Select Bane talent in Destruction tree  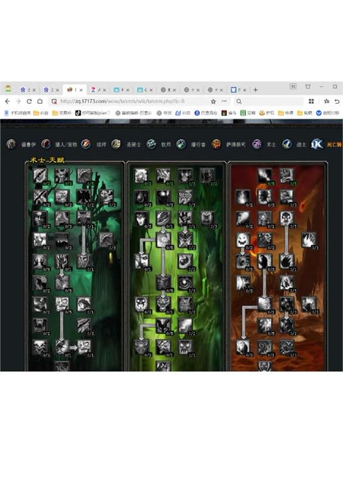coord(286,176)
